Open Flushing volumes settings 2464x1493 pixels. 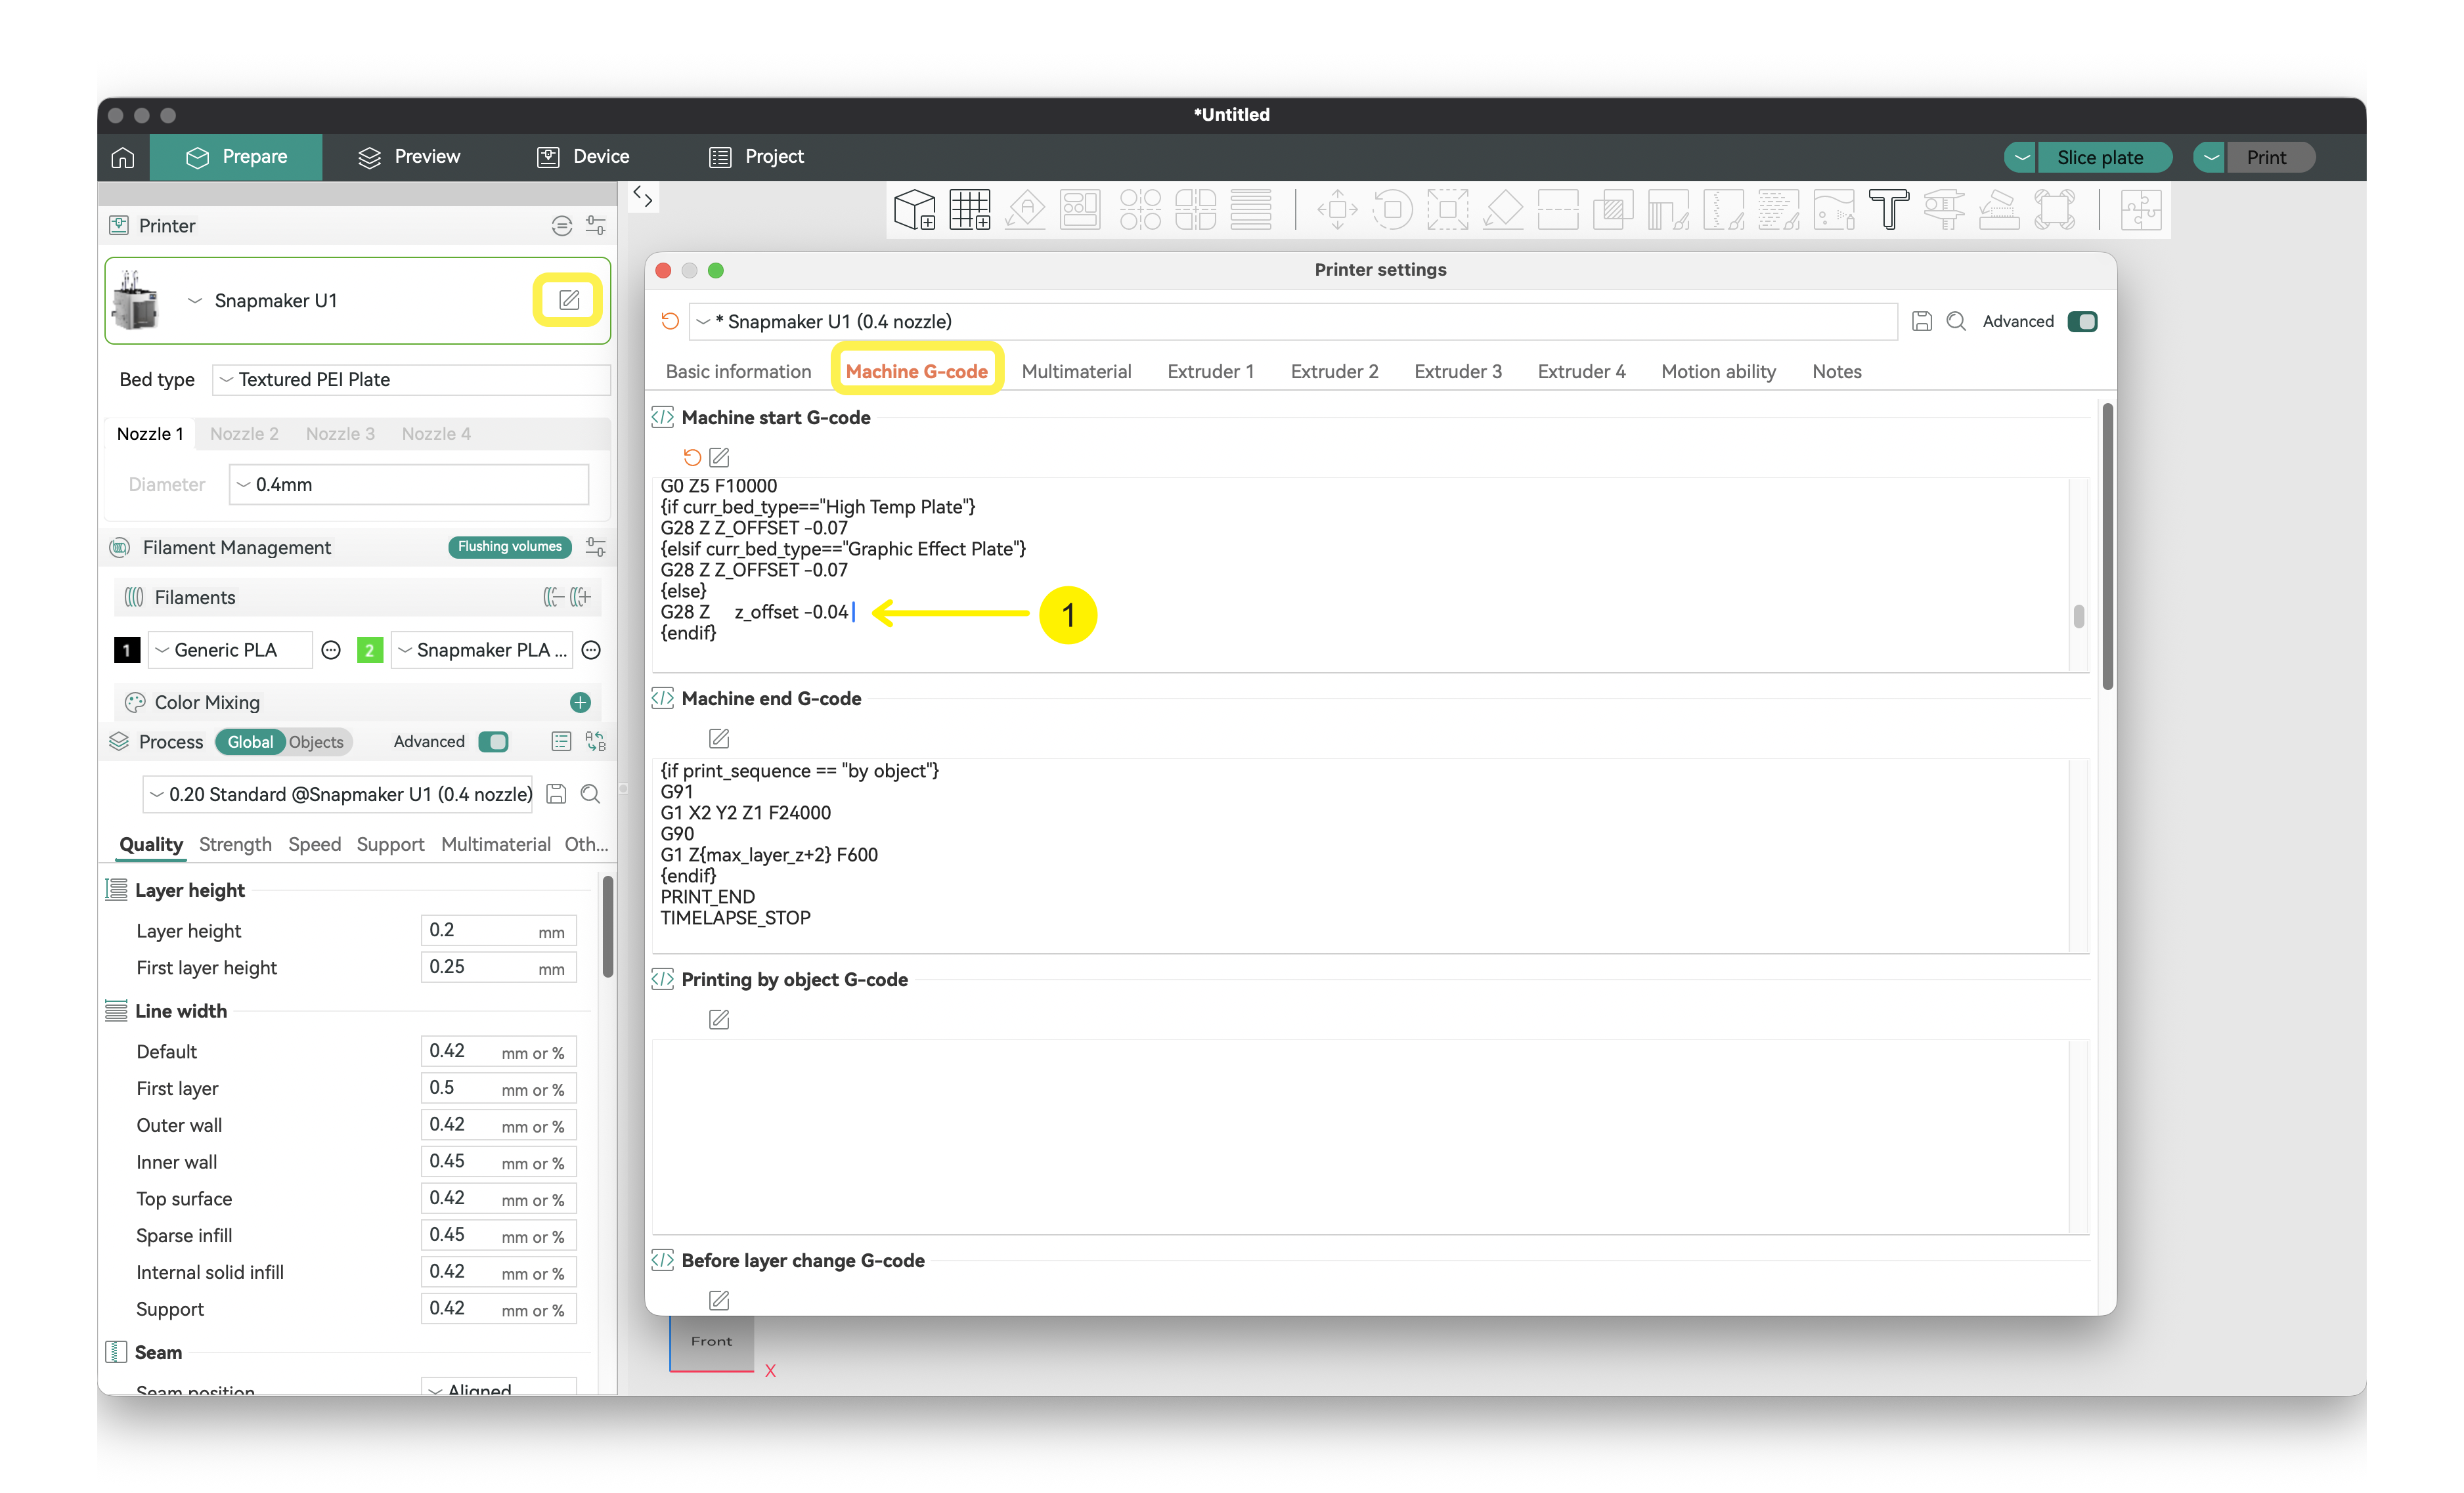click(510, 547)
